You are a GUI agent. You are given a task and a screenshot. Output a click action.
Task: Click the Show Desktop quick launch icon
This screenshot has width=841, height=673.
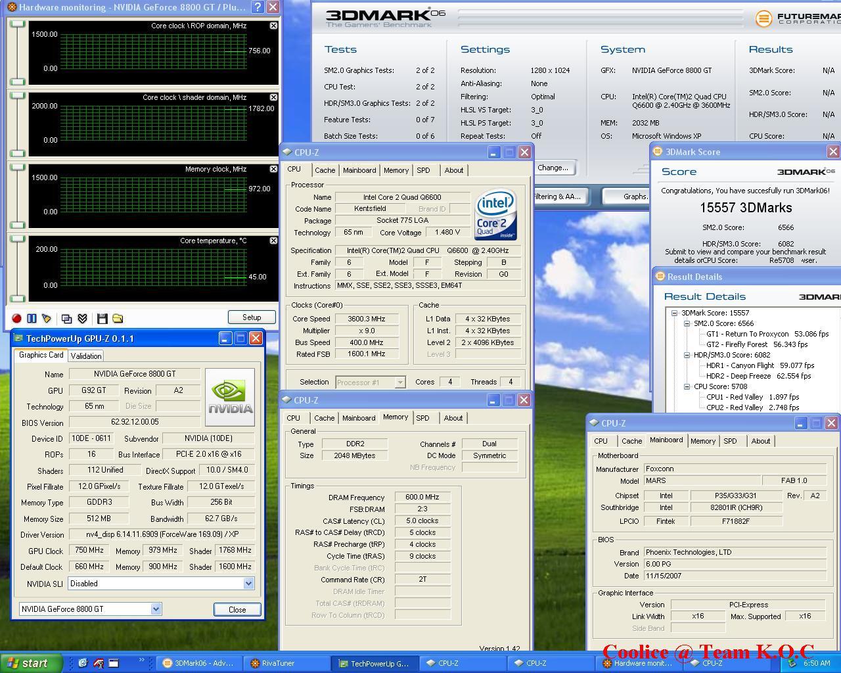tap(114, 663)
